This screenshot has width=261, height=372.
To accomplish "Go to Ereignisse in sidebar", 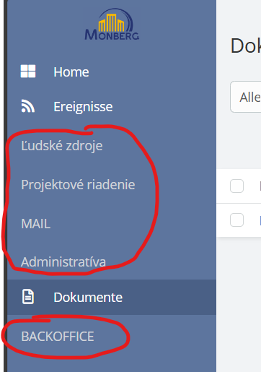I will (83, 107).
